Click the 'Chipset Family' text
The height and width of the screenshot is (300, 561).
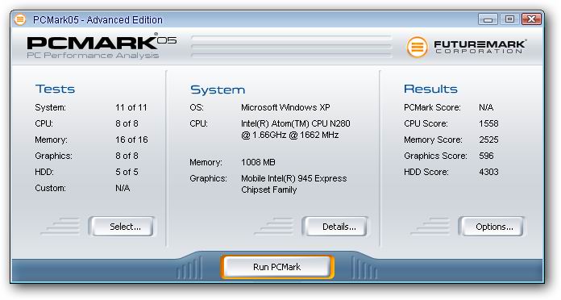click(268, 190)
